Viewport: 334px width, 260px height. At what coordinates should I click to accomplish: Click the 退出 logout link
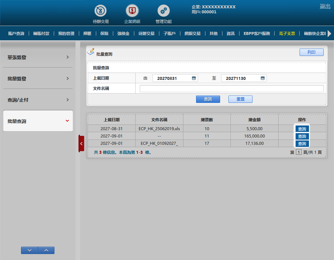pyautogui.click(x=325, y=6)
